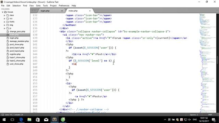Screen dimensions: 219x123
Task: Show hidden system tray icons
Action: [165, 120]
